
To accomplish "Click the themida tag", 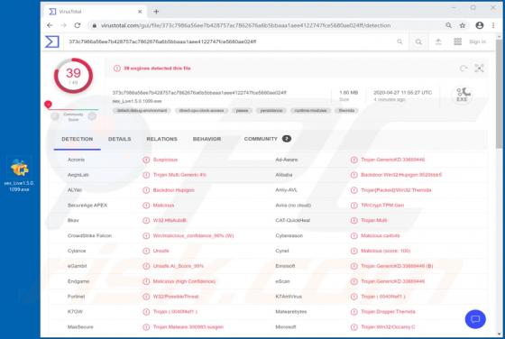I will 346,111.
